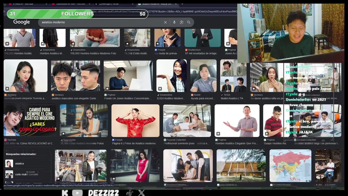Click the badge icon on striped shirt man thumbnail
The width and height of the screenshot is (348, 196).
click(x=218, y=134)
